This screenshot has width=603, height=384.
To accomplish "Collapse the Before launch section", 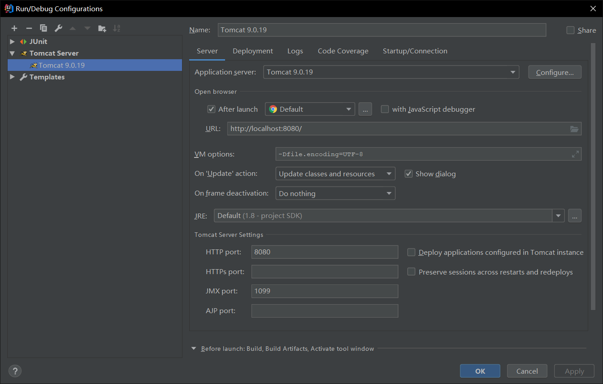I will click(x=194, y=349).
